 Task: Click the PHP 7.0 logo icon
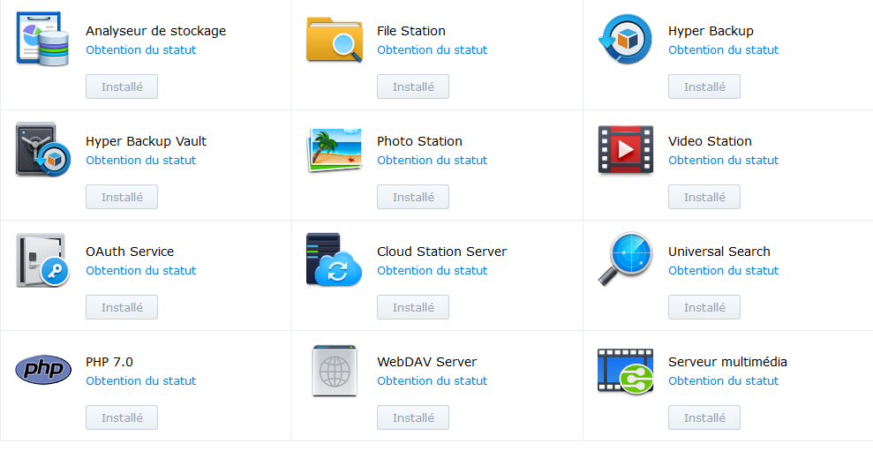43,370
